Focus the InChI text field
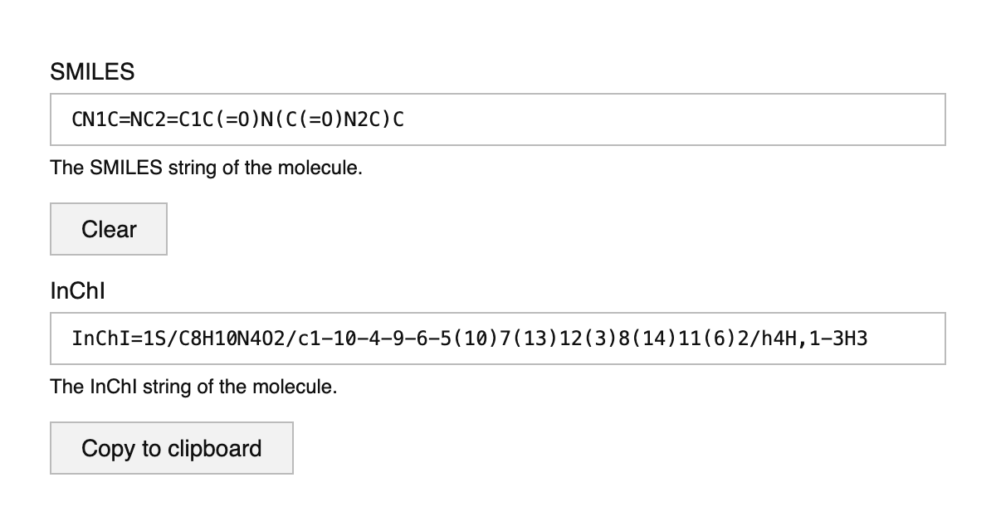The width and height of the screenshot is (996, 531). [x=498, y=339]
